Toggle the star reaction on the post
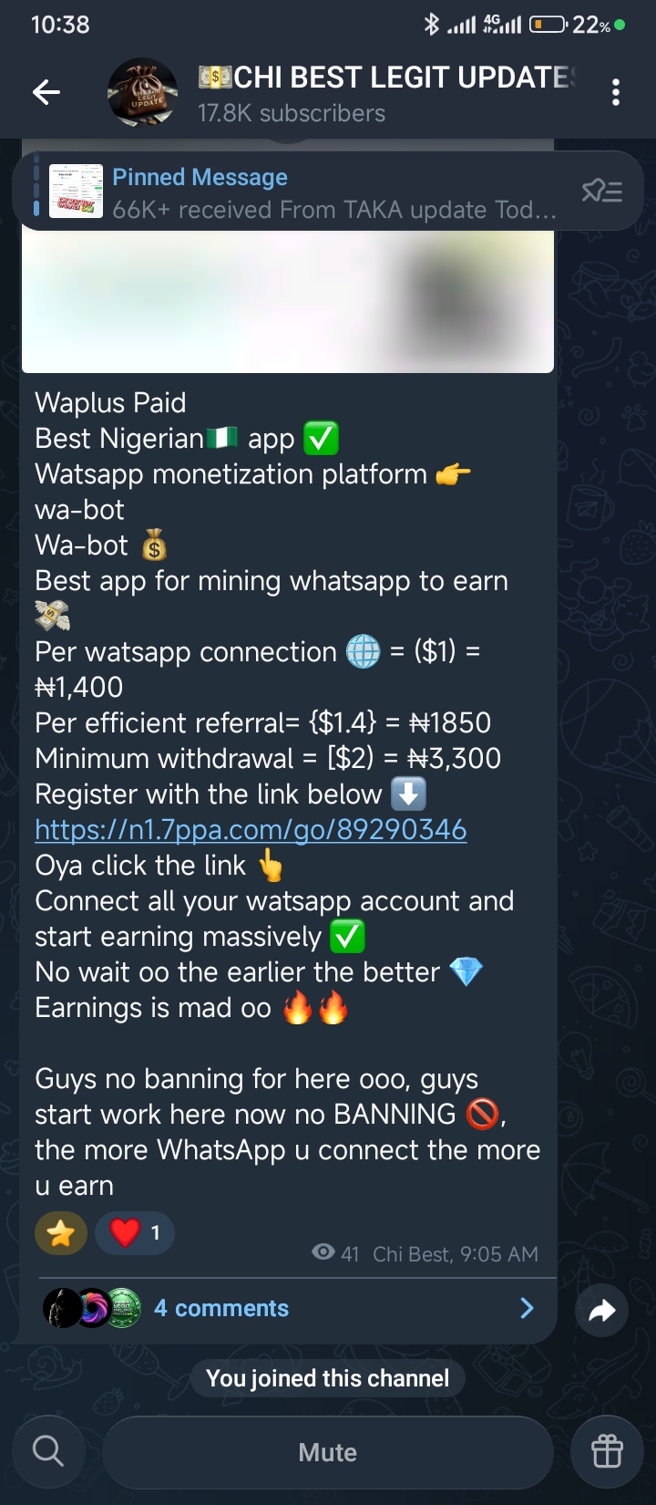 click(61, 1233)
